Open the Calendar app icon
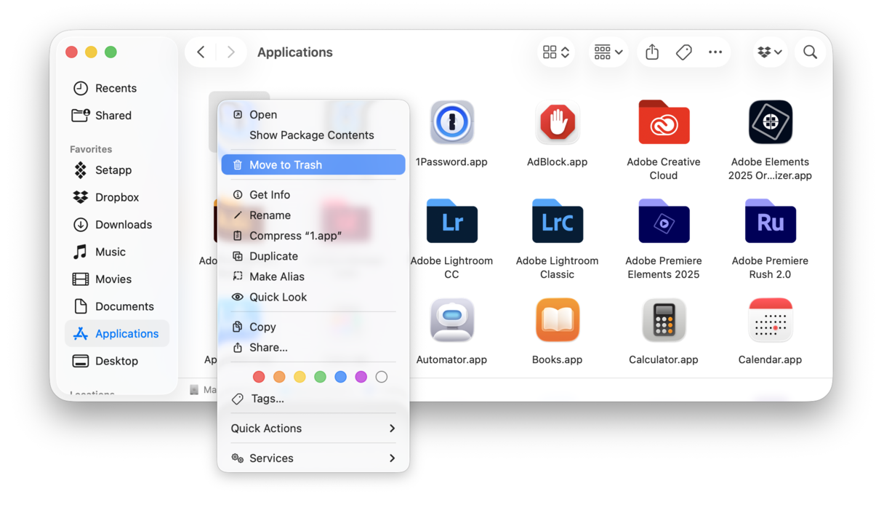The height and width of the screenshot is (526, 884). 769,319
